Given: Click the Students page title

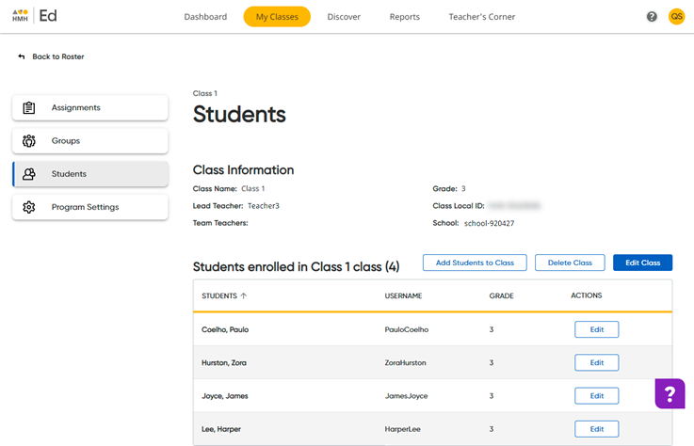Looking at the screenshot, I should pos(239,114).
